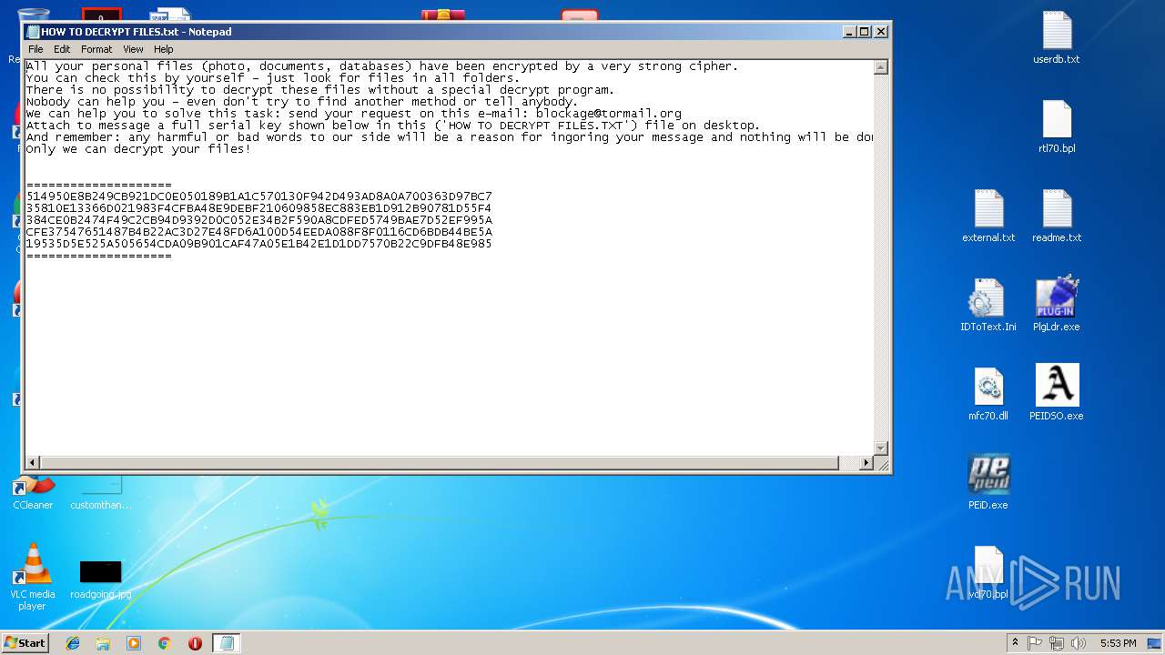Click in line starting with 19535D5E525A

(x=259, y=244)
